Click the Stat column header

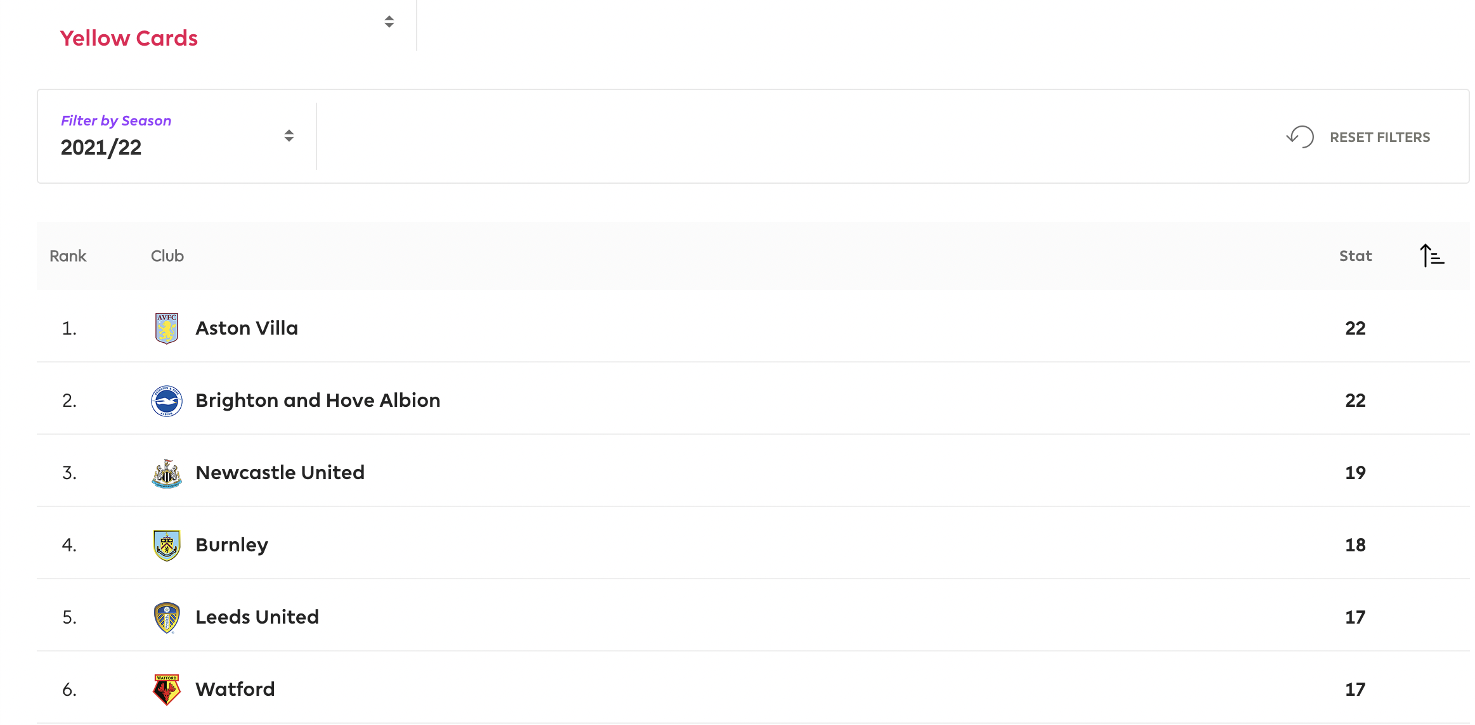[1355, 256]
